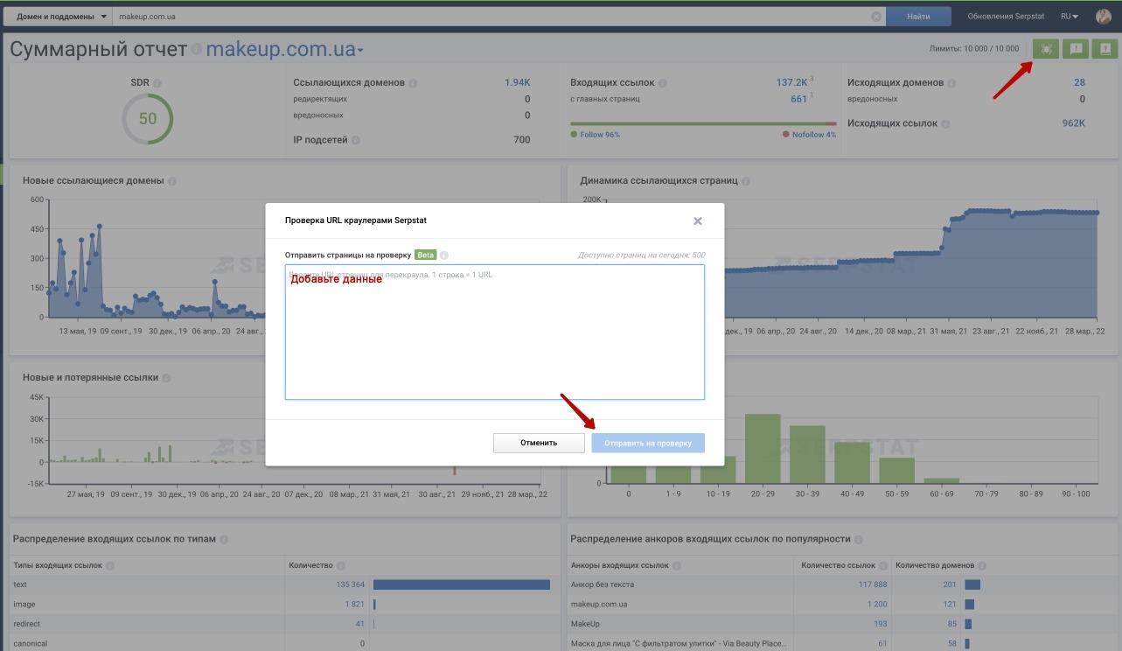Show info icon for Количество column
The width and height of the screenshot is (1122, 651).
341,566
